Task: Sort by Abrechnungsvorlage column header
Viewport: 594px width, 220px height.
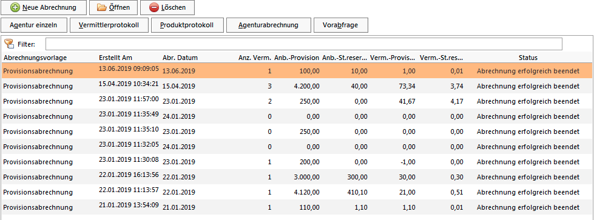Action: (35, 58)
